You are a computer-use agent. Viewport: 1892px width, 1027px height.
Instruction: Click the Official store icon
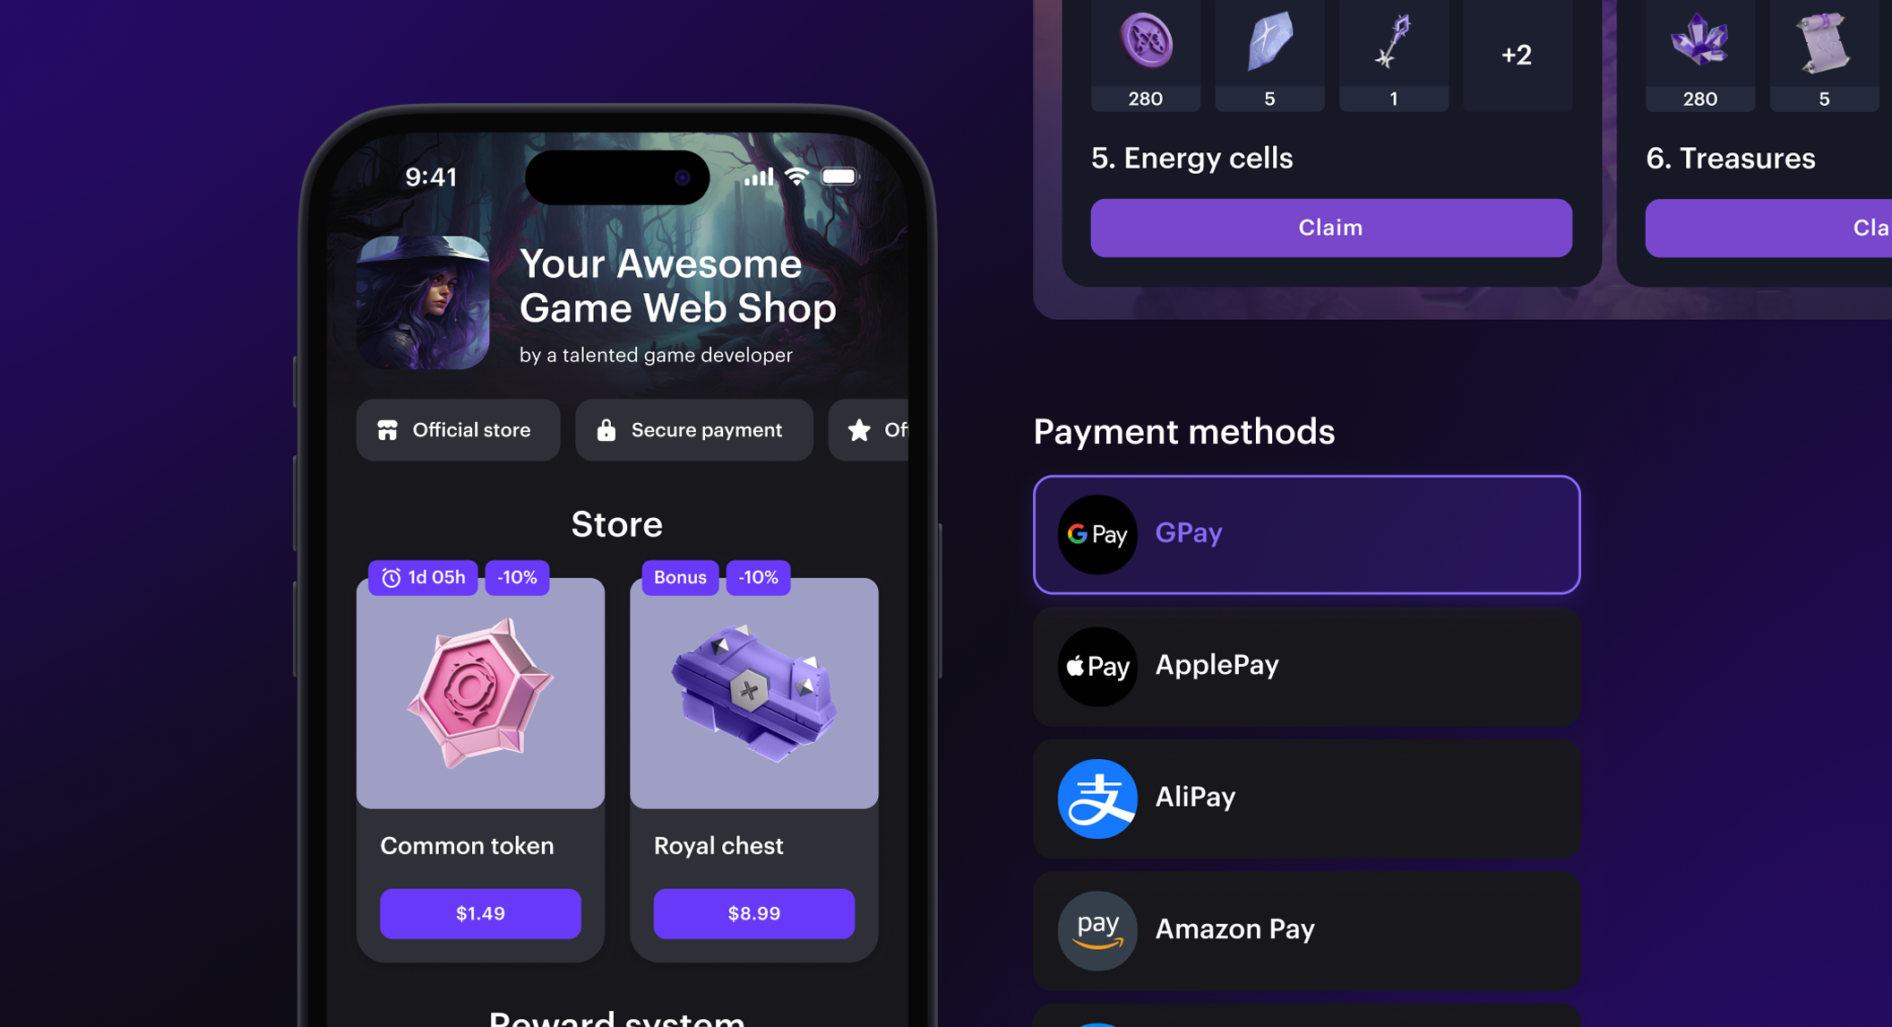coord(390,428)
